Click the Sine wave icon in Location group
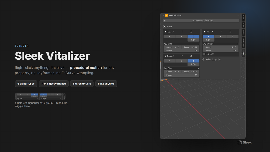270x152 pixels. (x=165, y=44)
